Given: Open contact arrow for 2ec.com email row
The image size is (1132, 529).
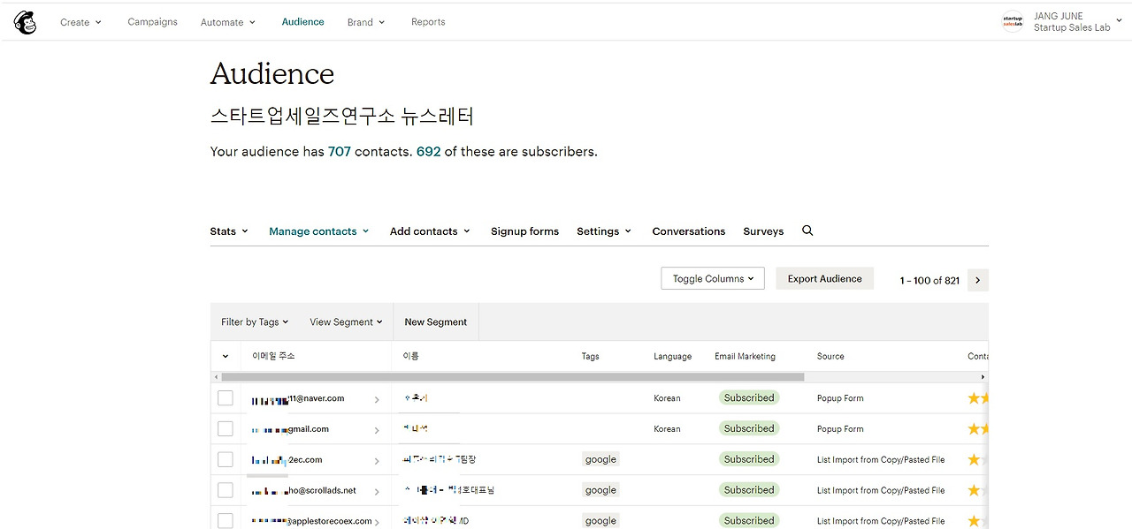Looking at the screenshot, I should [x=377, y=461].
